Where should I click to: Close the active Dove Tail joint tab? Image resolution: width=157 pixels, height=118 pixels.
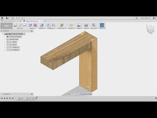coord(43,21)
